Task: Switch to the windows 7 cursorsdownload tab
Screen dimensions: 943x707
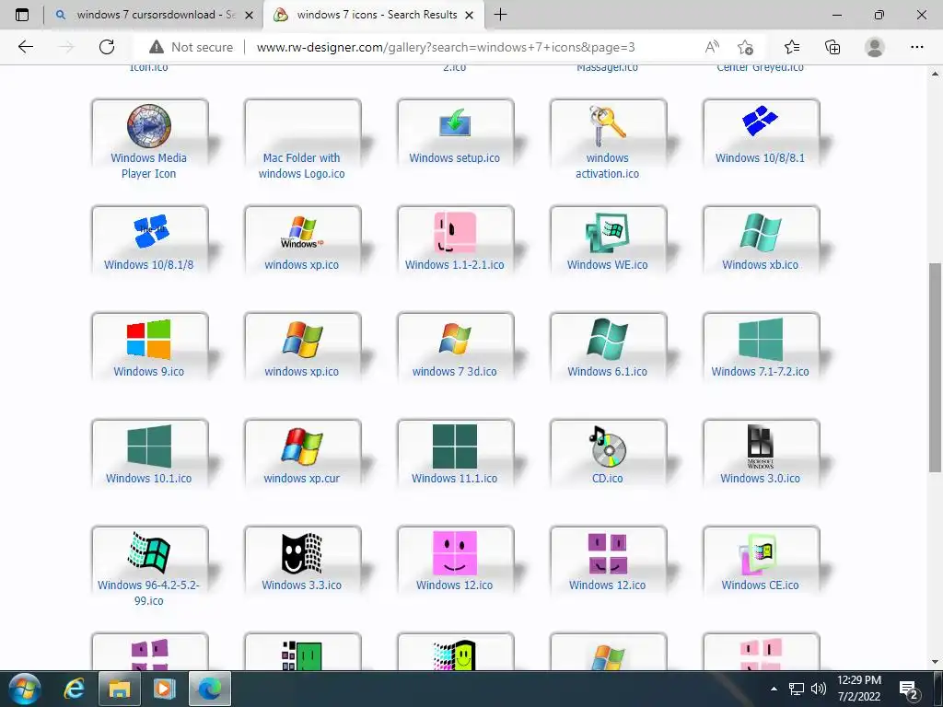Action: click(x=154, y=15)
